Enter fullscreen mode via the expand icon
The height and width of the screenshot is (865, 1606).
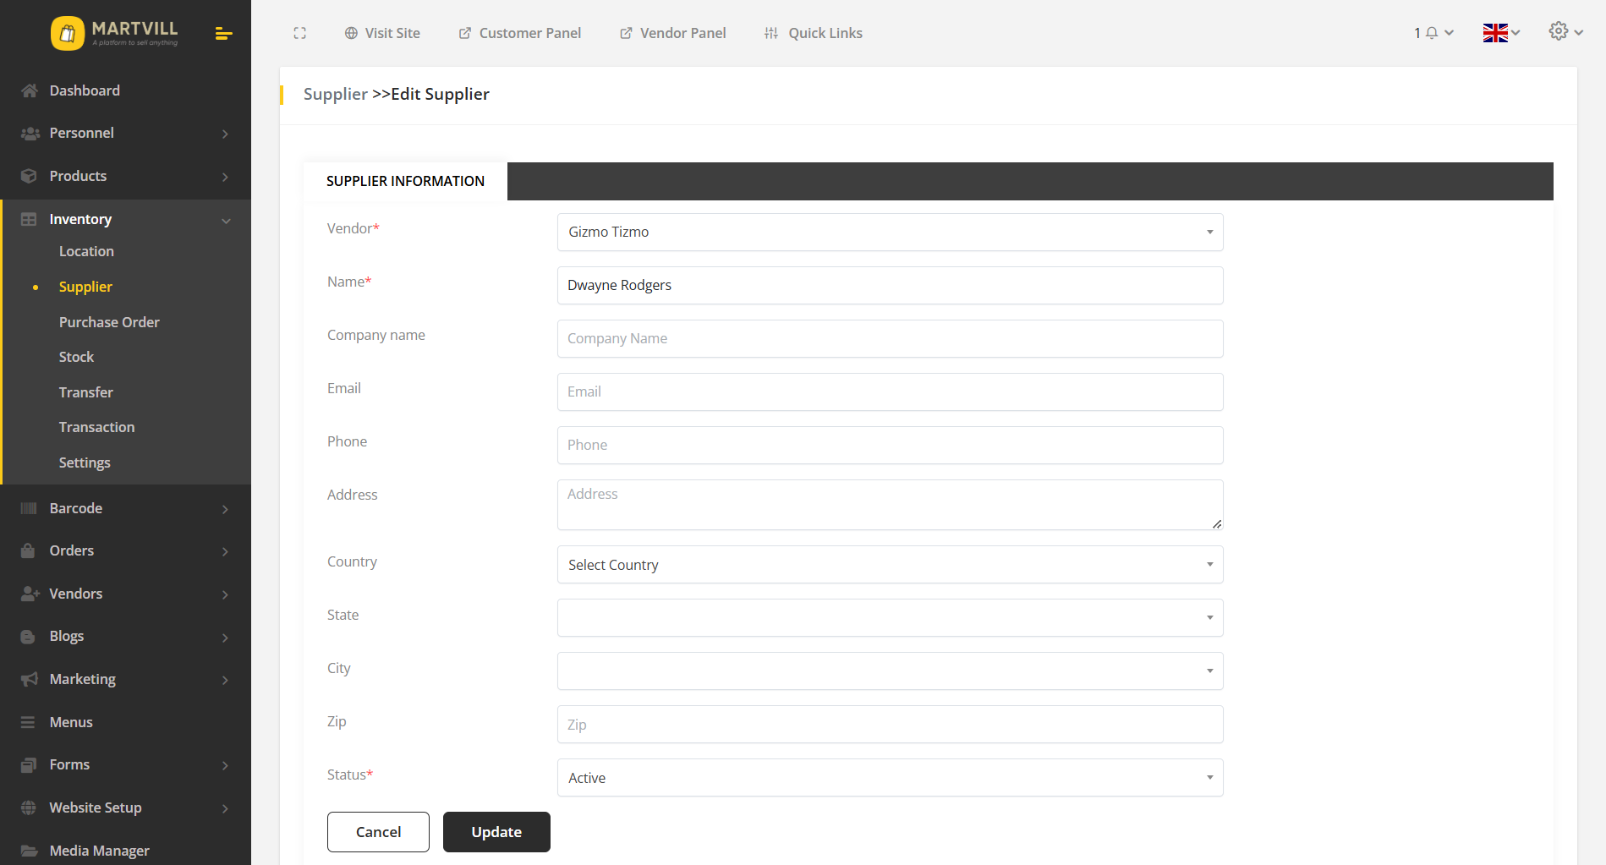tap(300, 33)
